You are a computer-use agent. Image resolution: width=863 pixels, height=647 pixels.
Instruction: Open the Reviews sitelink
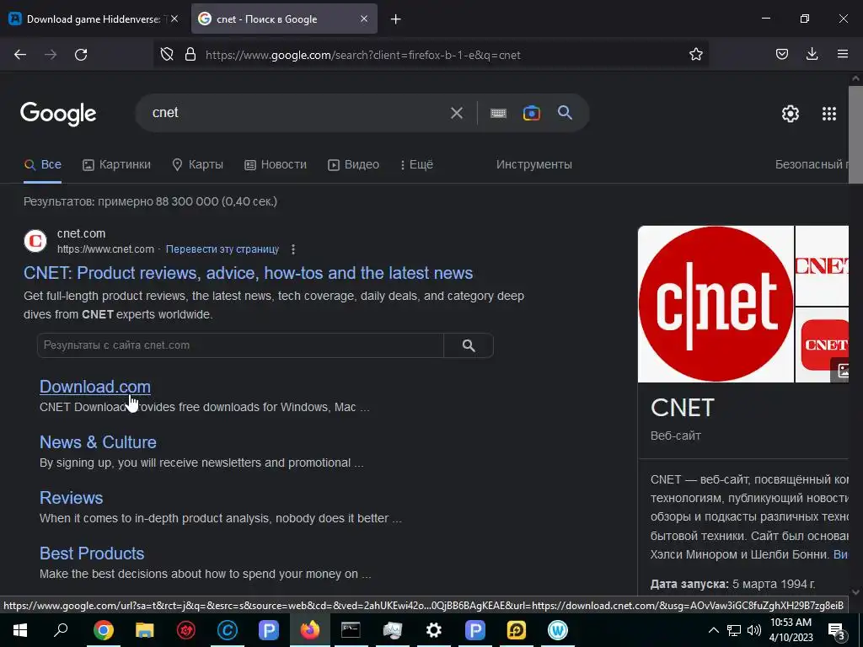(71, 498)
